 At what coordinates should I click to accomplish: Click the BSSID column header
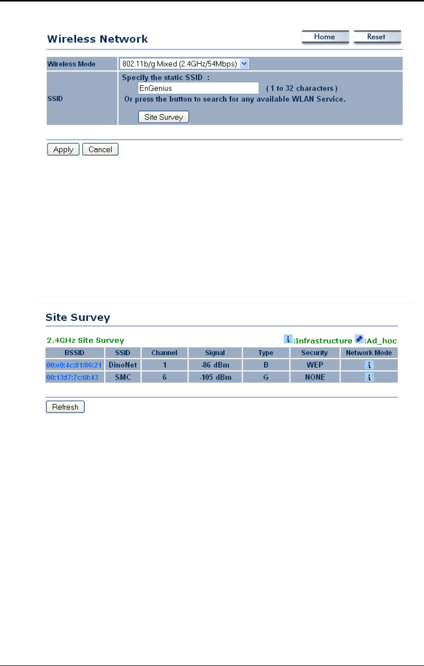coord(74,353)
